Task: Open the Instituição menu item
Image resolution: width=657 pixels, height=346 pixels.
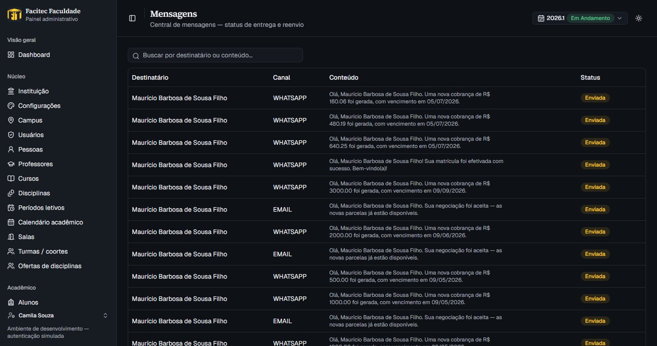Action: click(58, 91)
